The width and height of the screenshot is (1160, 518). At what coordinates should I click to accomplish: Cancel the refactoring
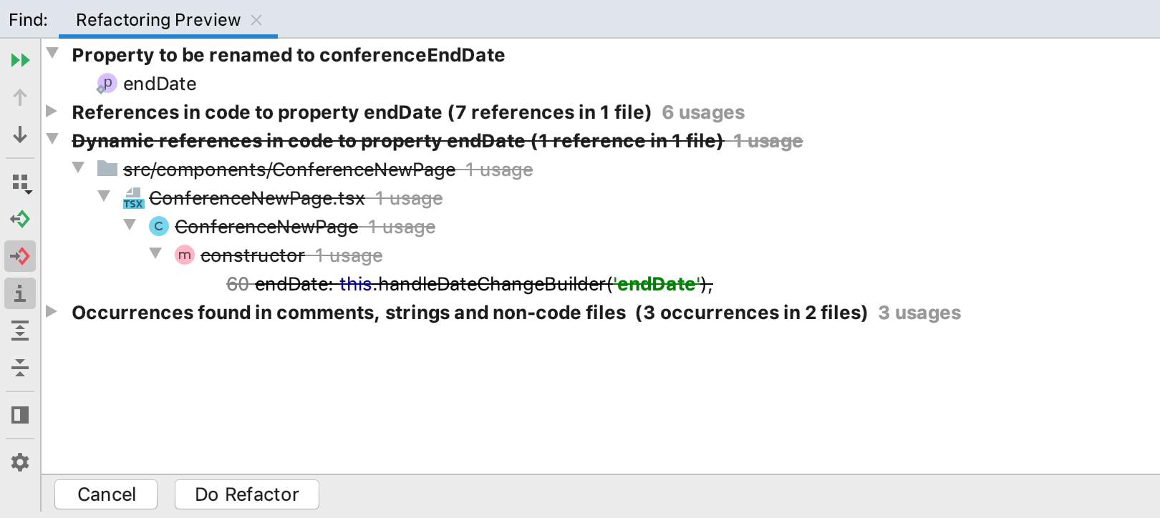point(105,494)
